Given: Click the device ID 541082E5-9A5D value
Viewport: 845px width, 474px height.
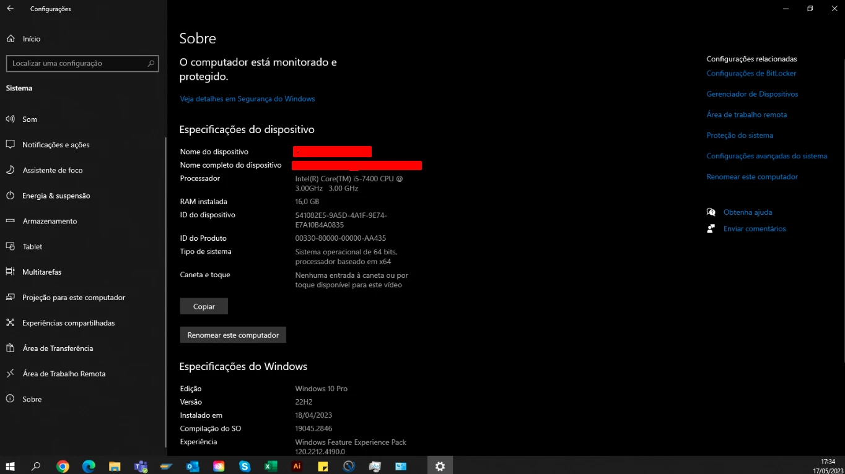Looking at the screenshot, I should coord(341,220).
